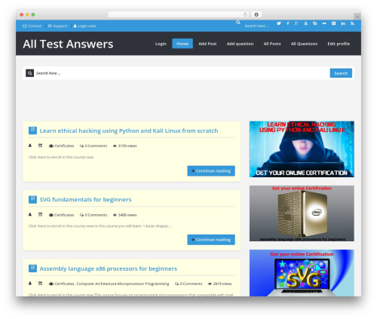Image resolution: width=377 pixels, height=319 pixels.
Task: Click the calendar icon in Assembly language post
Action: (40, 284)
